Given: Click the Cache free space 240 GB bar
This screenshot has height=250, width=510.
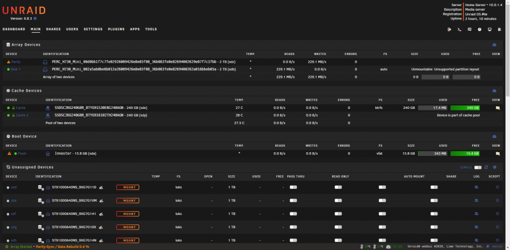Looking at the screenshot, I should [x=465, y=108].
